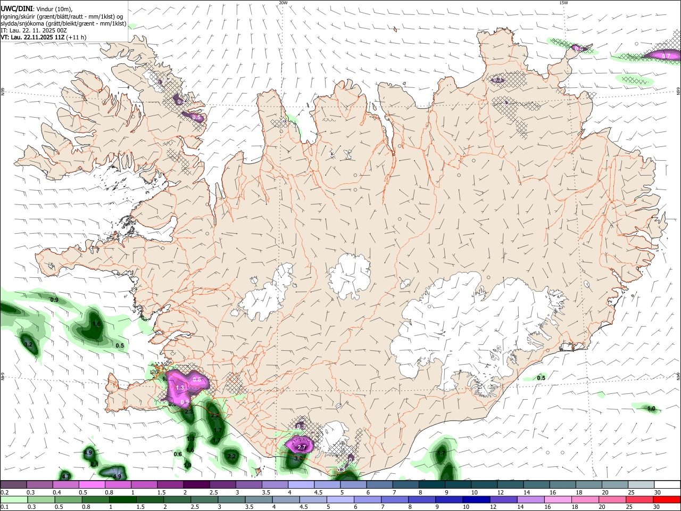Select the dark green 1–1.5 swatch in bottom scale
Screen dimensions: 681x511
coord(122,500)
